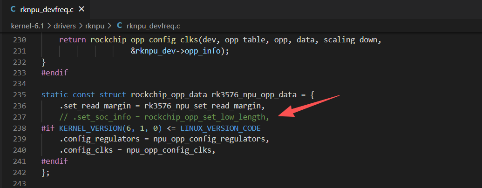This screenshot has height=188, width=482.
Task: Click line number 235 in the gutter
Action: [20, 94]
